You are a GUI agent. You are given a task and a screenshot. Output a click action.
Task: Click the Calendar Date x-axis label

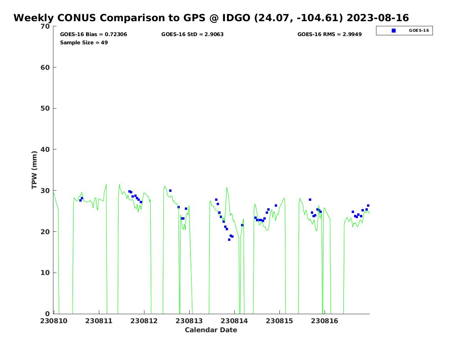(x=211, y=330)
